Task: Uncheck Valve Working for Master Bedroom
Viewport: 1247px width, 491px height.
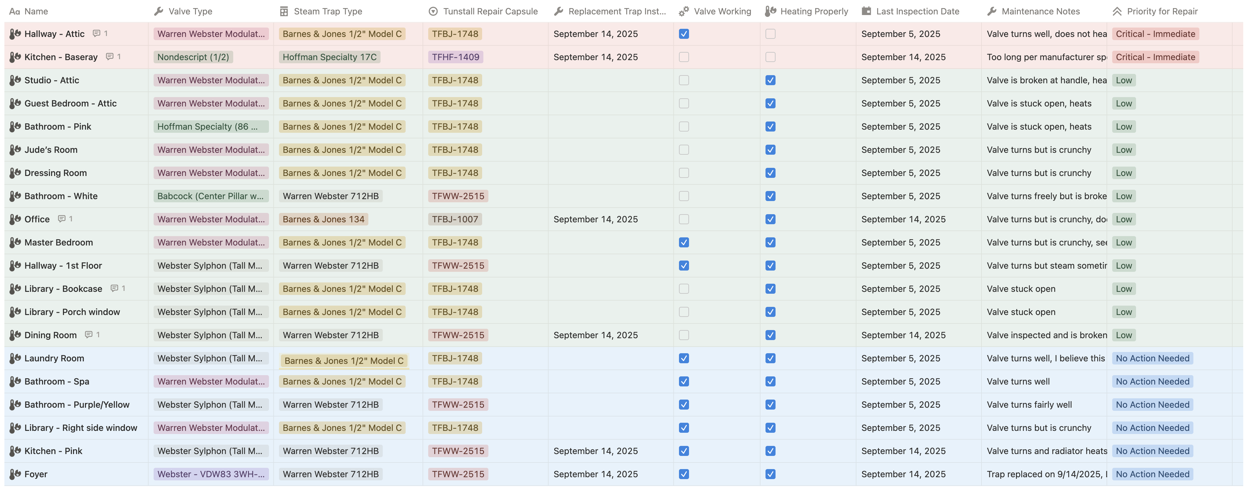Action: point(684,242)
